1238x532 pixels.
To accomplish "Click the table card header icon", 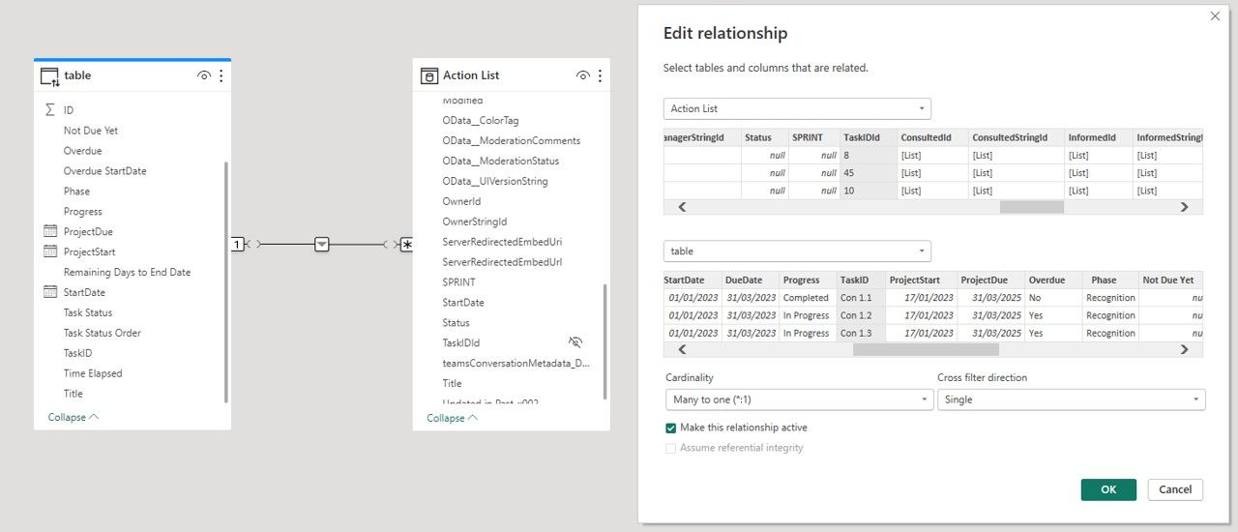I will point(49,75).
